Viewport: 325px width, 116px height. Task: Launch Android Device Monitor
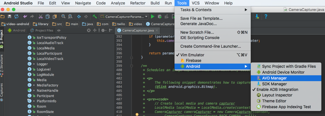286,72
